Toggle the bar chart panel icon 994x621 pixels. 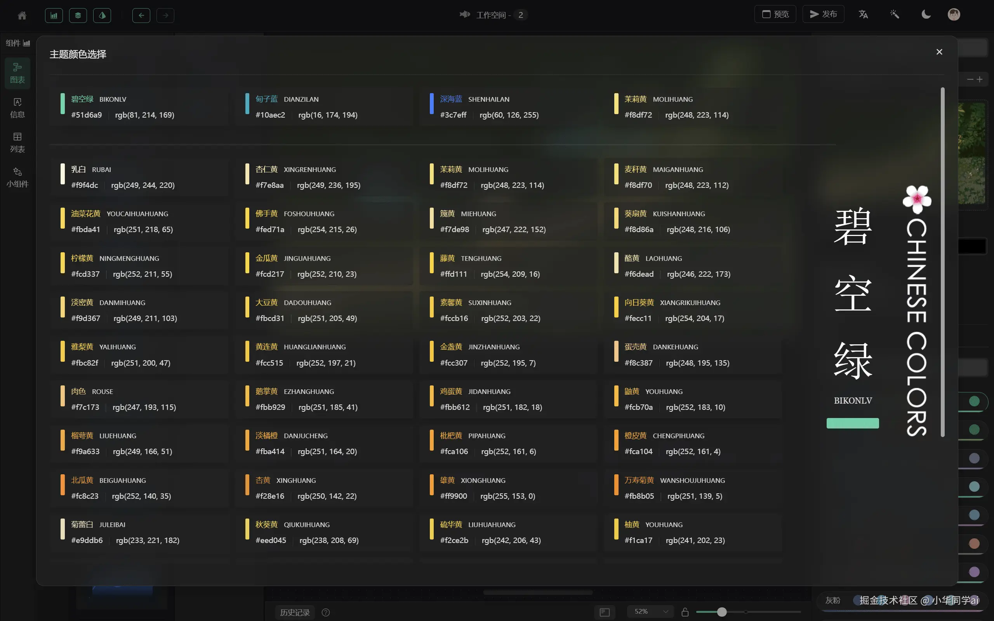pyautogui.click(x=54, y=15)
